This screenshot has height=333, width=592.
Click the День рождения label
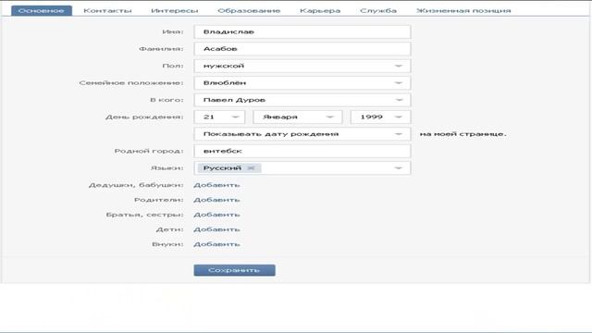coord(144,117)
